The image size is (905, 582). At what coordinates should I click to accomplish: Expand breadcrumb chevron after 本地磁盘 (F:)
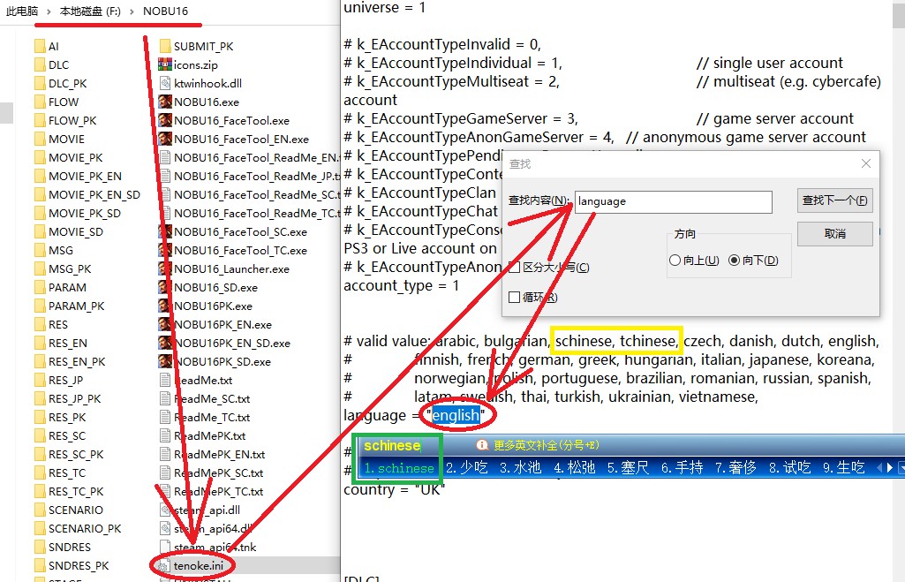click(132, 11)
